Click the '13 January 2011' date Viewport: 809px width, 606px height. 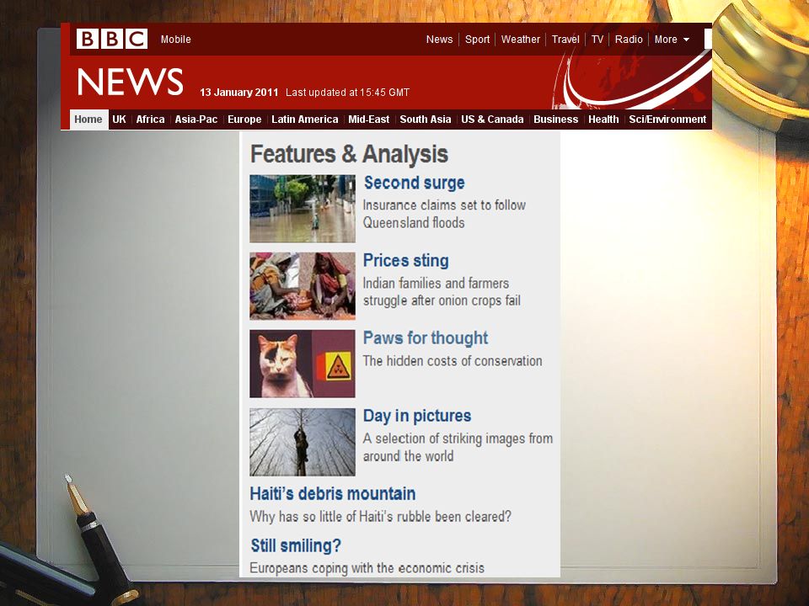[238, 93]
